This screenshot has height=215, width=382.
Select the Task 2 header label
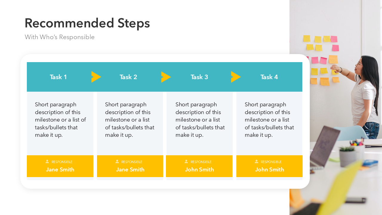128,77
